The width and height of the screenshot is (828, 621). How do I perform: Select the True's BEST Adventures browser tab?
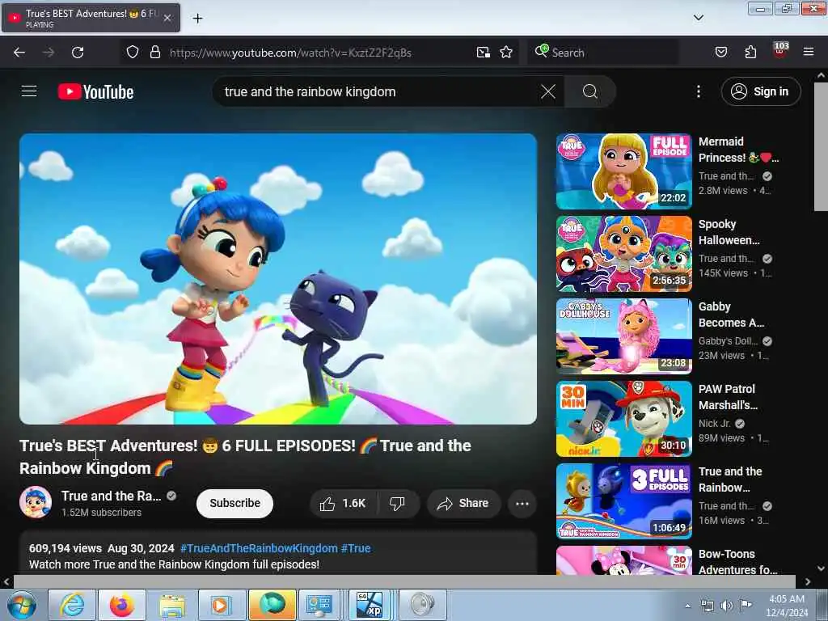(x=91, y=18)
